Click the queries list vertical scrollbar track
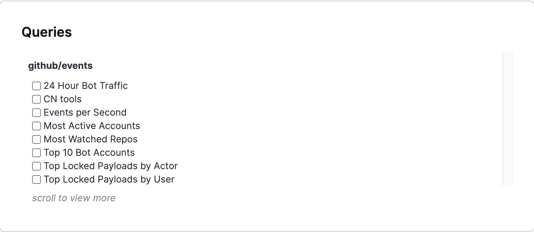Image resolution: width=534 pixels, height=232 pixels. (x=508, y=119)
